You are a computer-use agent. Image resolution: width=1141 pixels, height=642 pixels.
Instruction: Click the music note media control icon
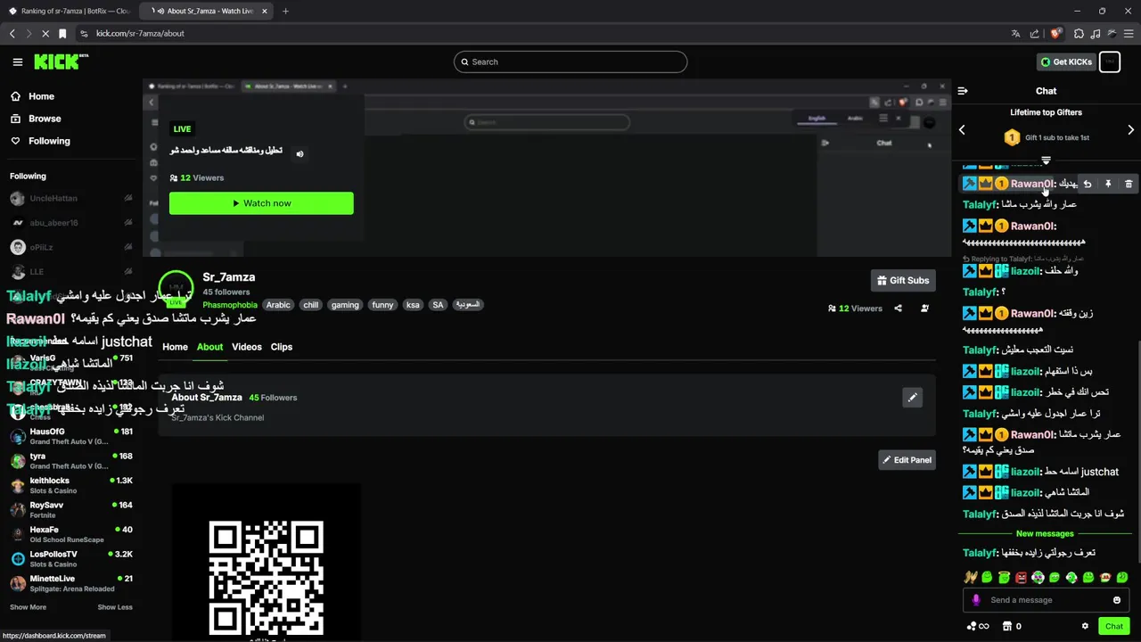click(1095, 33)
